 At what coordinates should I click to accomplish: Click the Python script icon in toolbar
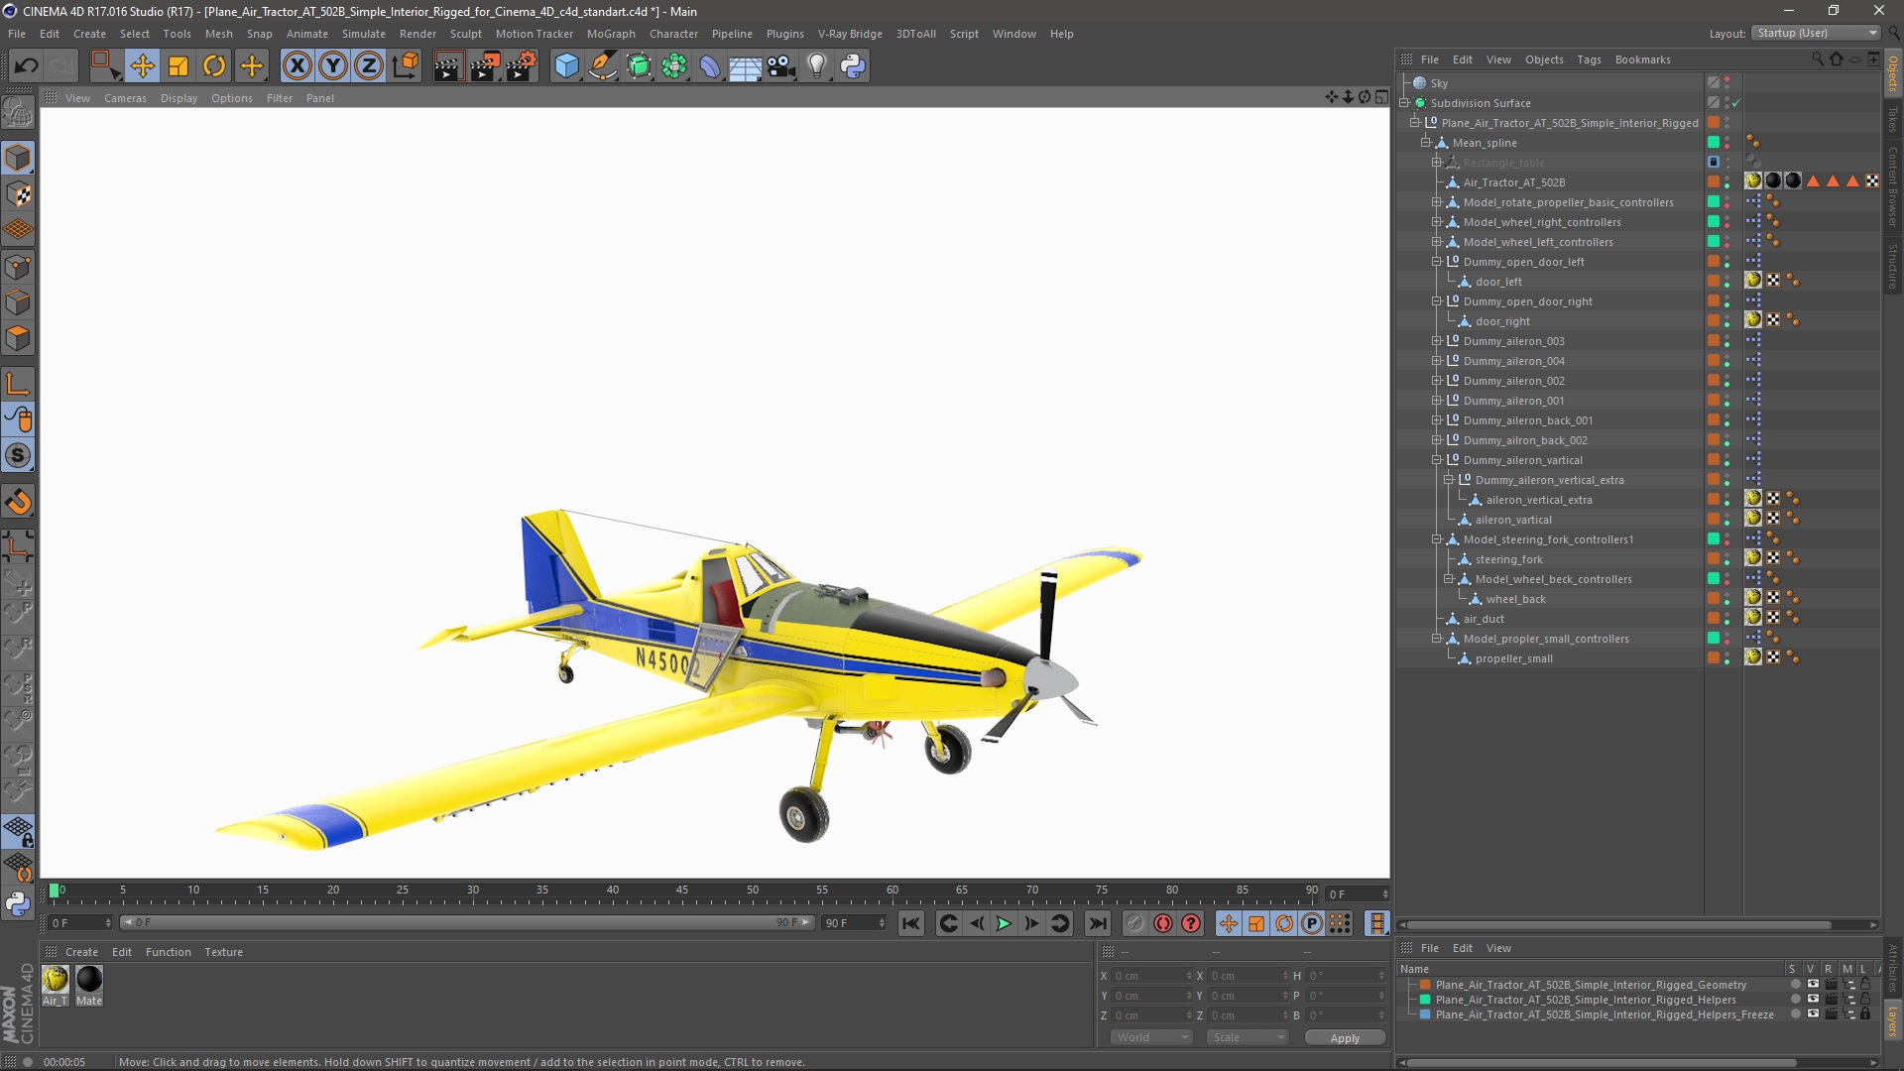pos(853,66)
